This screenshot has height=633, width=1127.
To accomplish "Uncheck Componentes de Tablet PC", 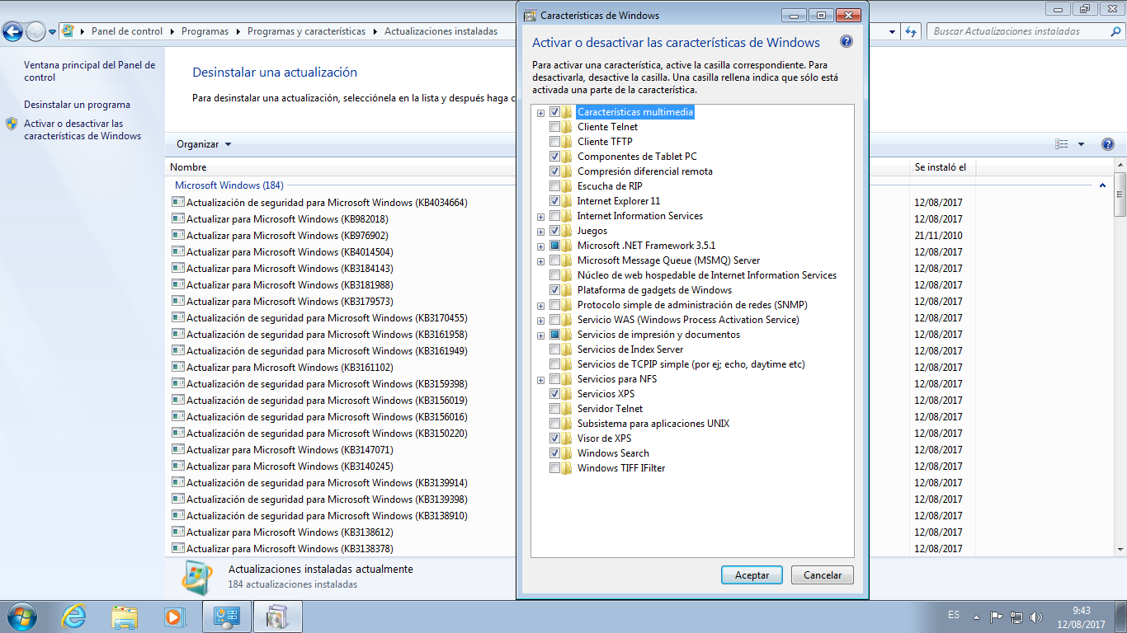I will pos(554,157).
